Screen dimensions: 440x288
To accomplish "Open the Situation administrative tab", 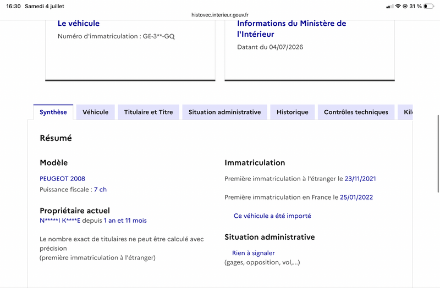I will (x=224, y=112).
